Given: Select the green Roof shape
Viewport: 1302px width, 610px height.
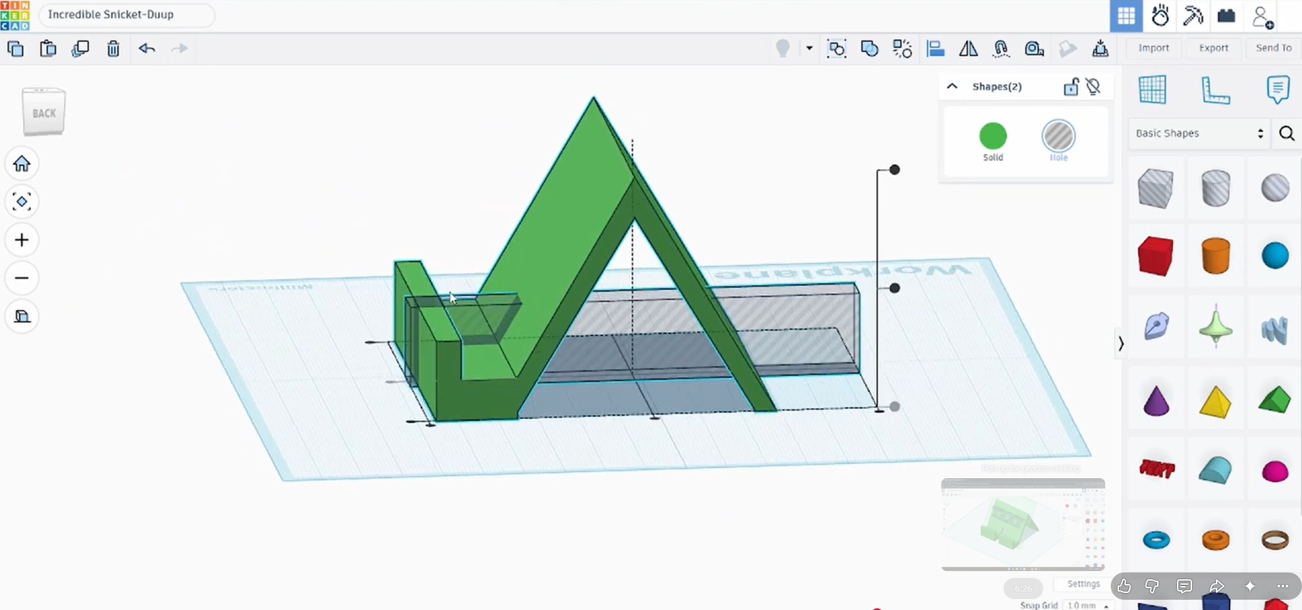Looking at the screenshot, I should coord(1275,400).
